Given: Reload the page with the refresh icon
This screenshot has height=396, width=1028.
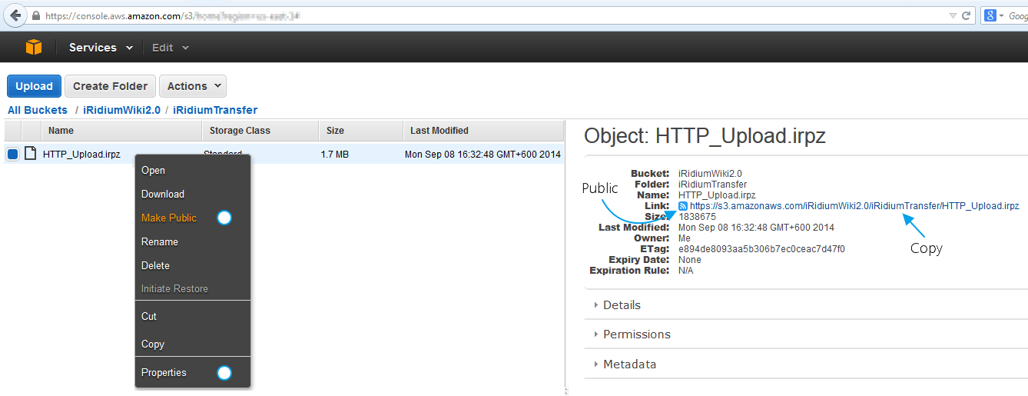Looking at the screenshot, I should [966, 15].
